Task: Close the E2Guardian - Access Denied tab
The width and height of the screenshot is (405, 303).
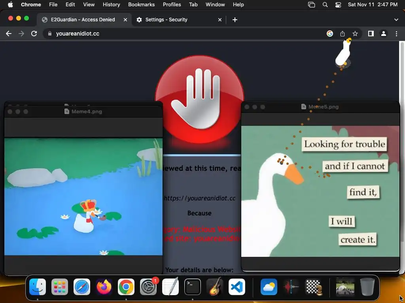Action: pyautogui.click(x=125, y=20)
